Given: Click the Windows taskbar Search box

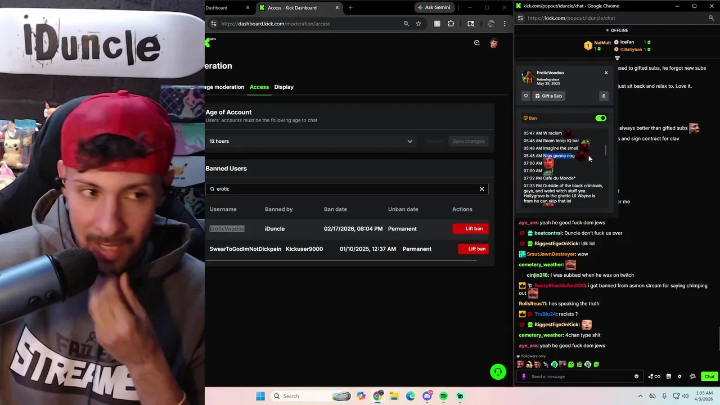Looking at the screenshot, I should (311, 396).
